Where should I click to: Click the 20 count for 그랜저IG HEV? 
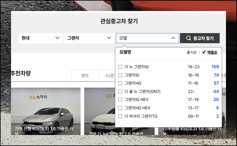tap(216, 100)
